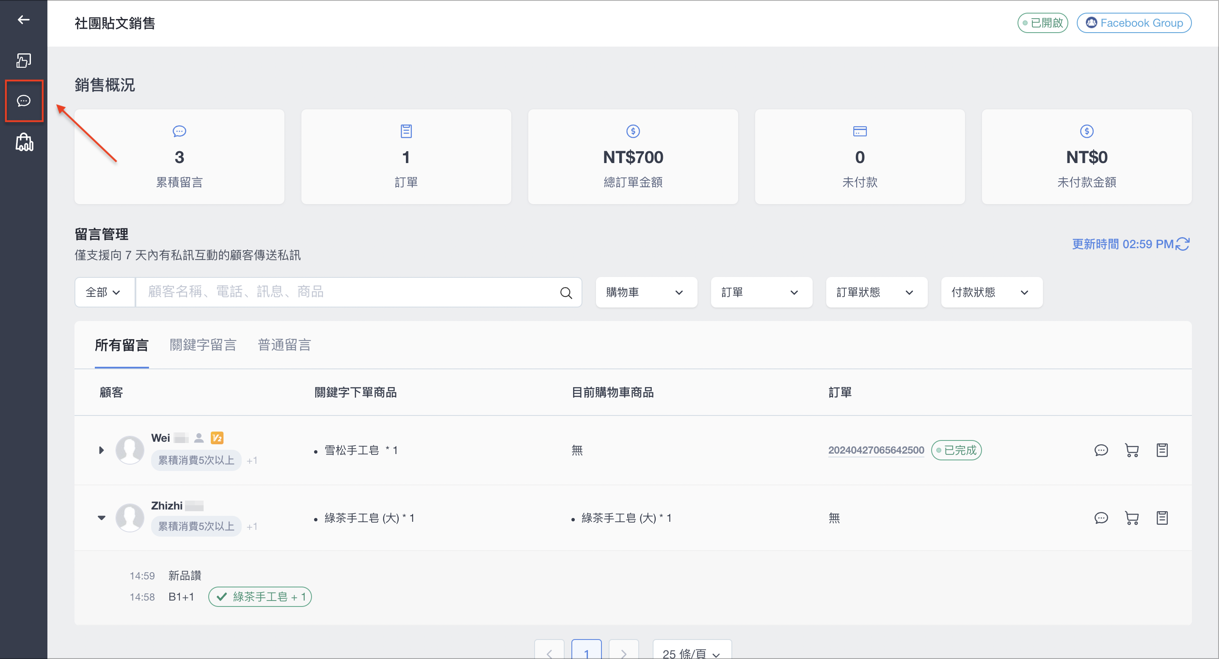Click the 未付款金額 dollar icon
1219x659 pixels.
click(x=1087, y=131)
